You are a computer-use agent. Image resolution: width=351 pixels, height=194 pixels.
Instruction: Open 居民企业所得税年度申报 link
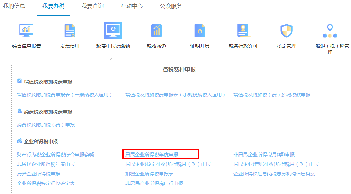click(x=152, y=155)
